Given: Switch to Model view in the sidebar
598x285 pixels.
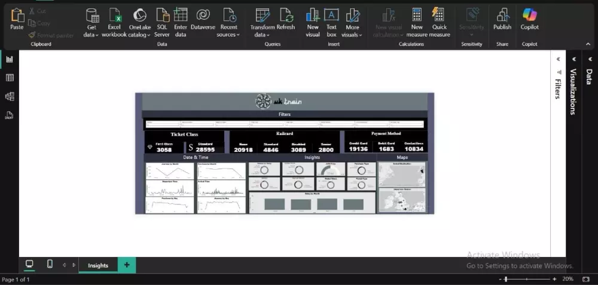Looking at the screenshot, I should [x=10, y=96].
